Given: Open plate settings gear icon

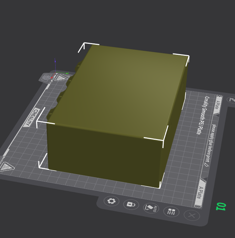Looking at the screenshot, I should (x=111, y=201).
